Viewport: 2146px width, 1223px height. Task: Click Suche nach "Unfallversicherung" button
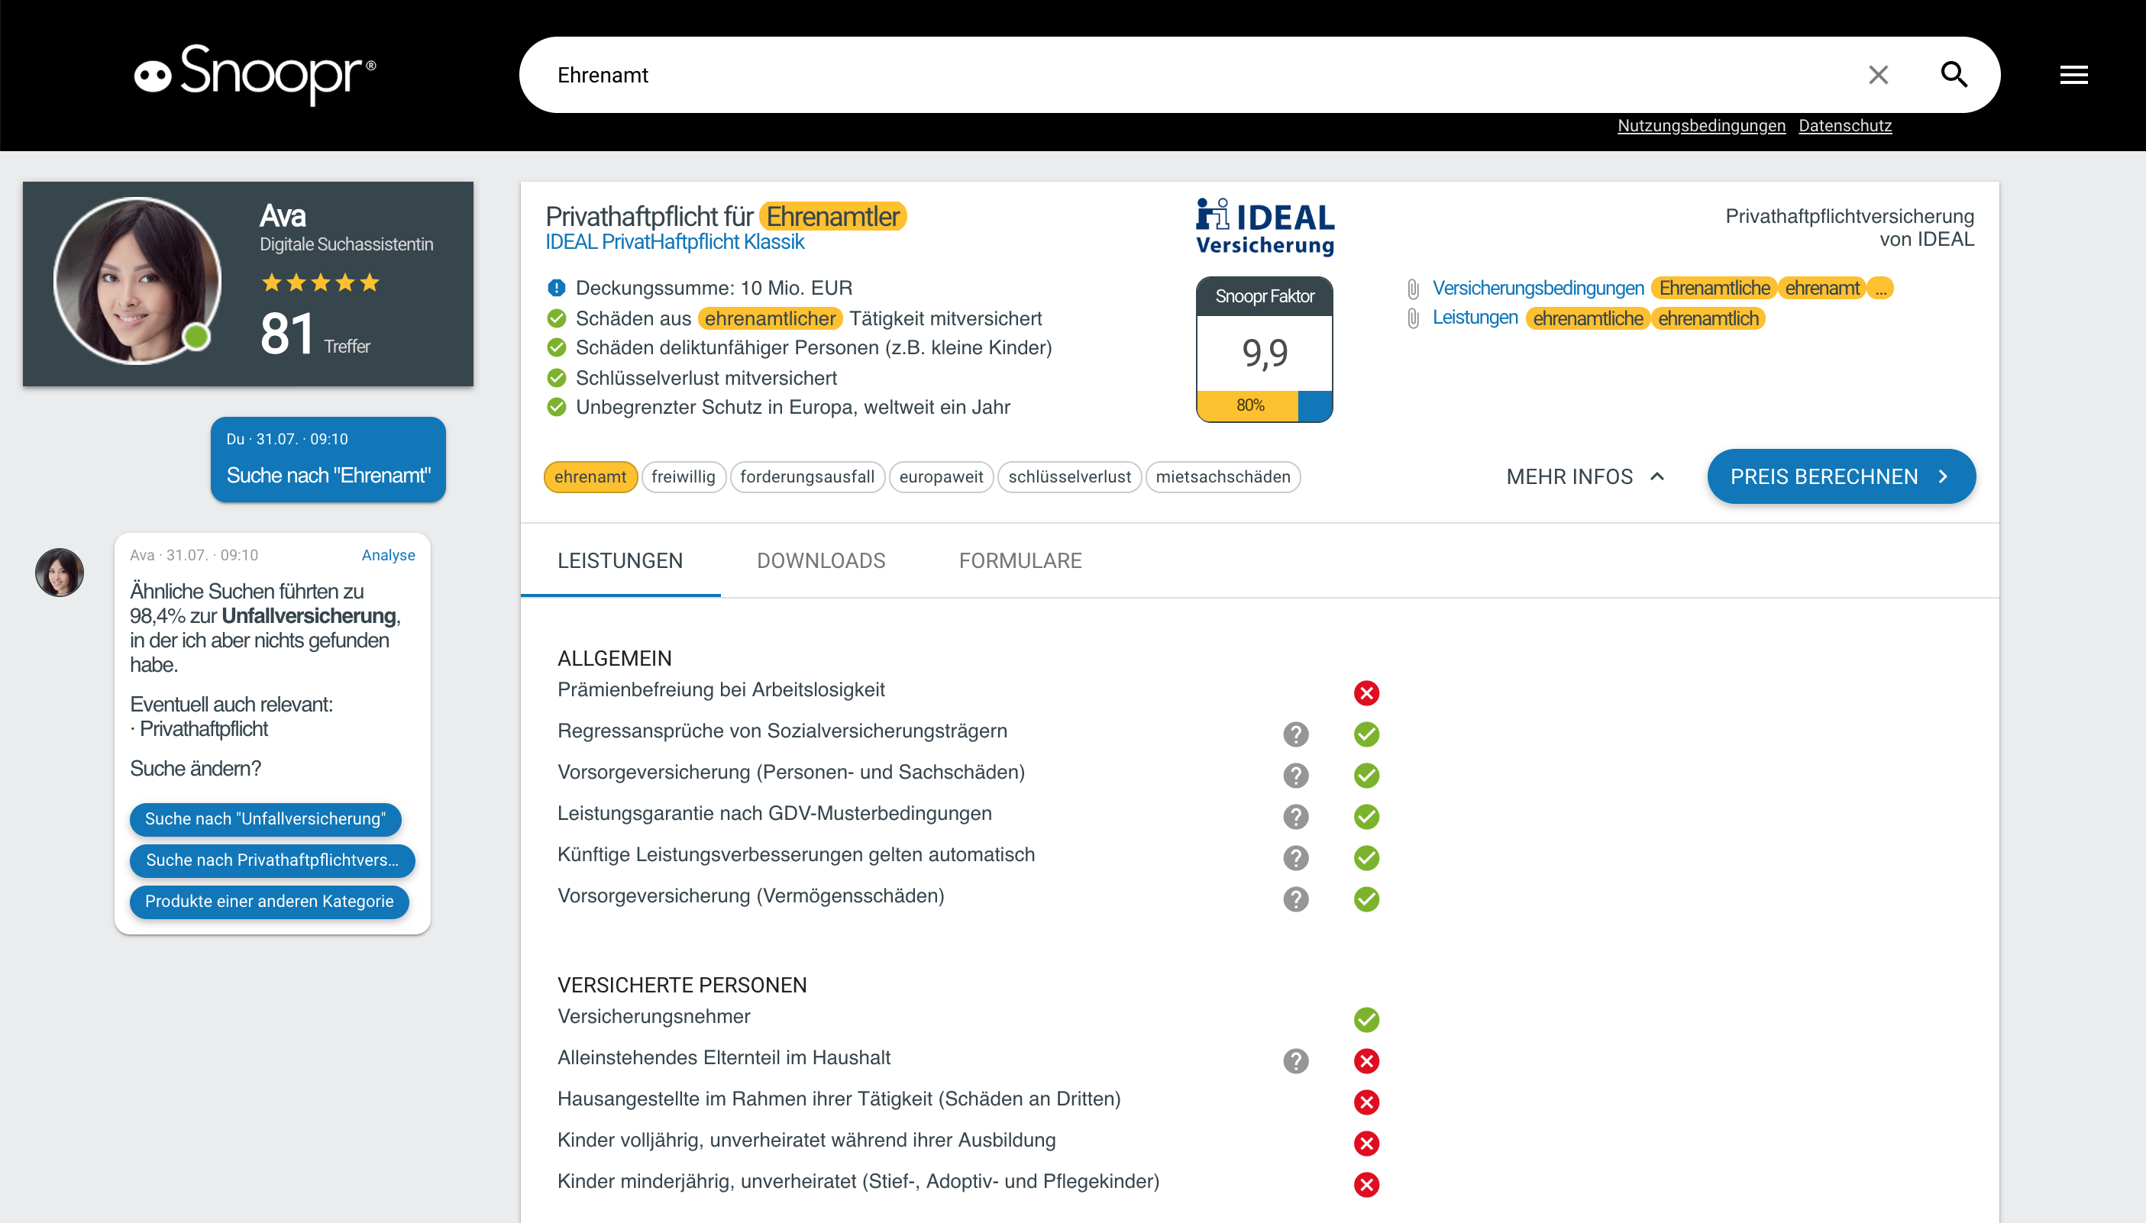(265, 818)
